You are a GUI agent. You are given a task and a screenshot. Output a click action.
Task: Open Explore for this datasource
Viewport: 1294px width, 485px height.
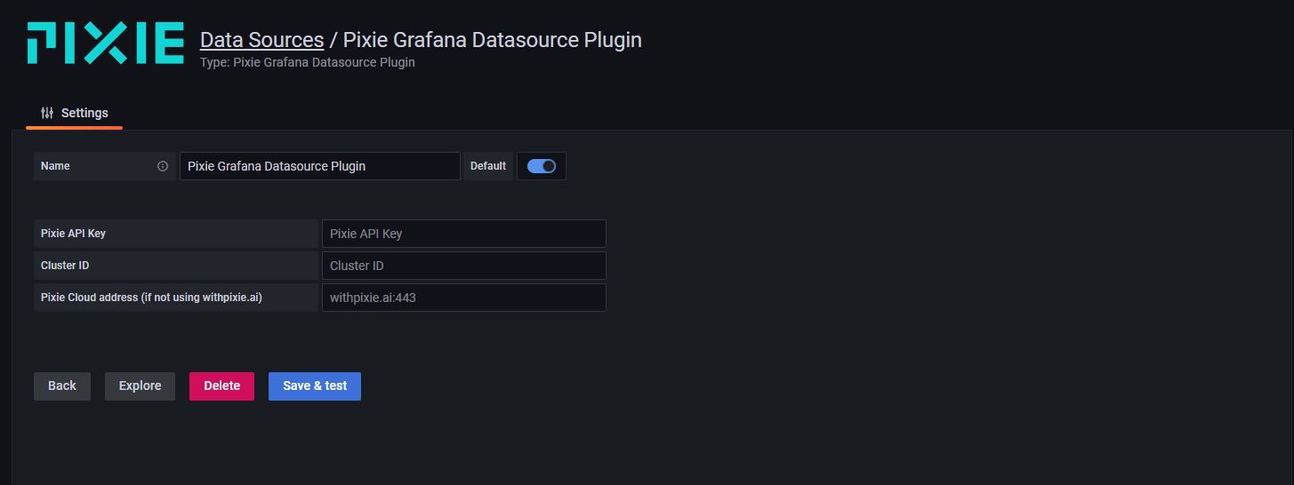[140, 386]
